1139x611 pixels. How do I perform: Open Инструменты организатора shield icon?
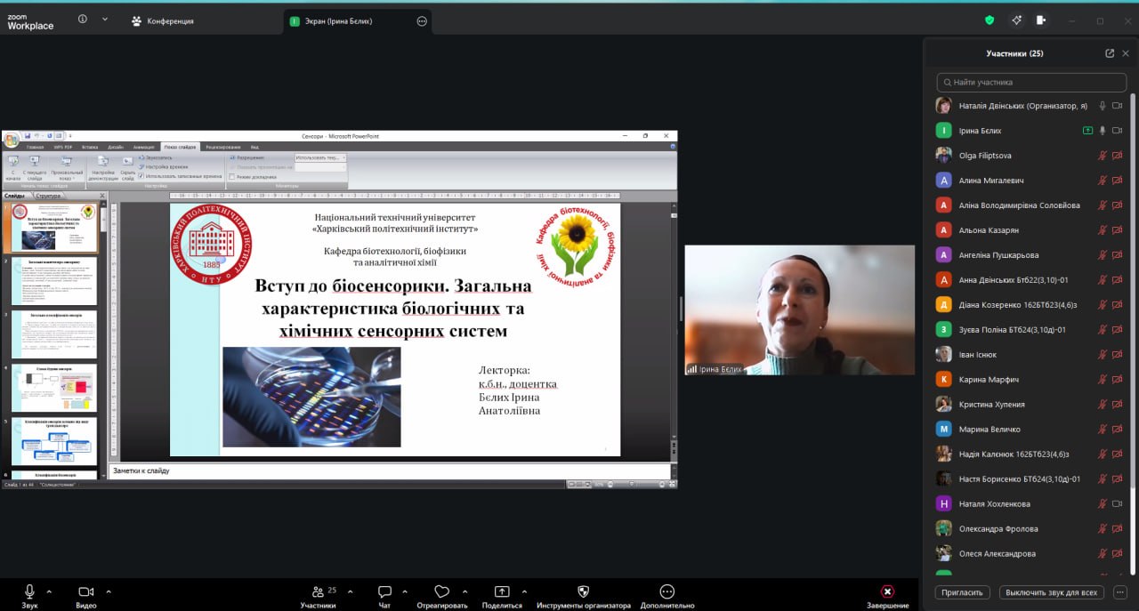584,591
